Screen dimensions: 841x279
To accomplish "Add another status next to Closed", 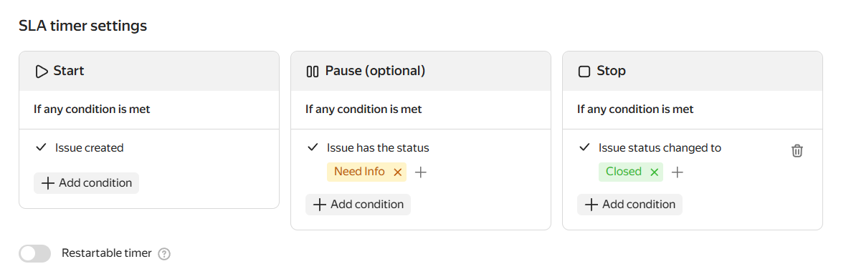I will click(x=678, y=172).
